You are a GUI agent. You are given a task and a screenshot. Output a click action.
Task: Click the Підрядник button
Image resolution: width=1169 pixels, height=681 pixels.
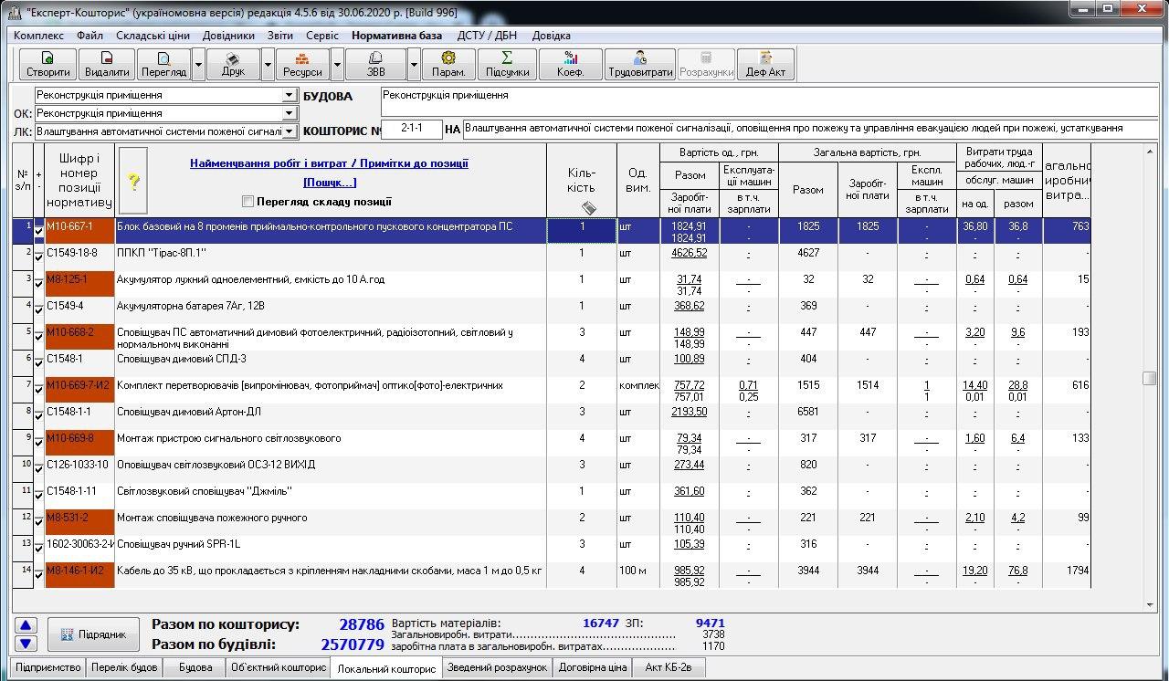click(x=94, y=634)
